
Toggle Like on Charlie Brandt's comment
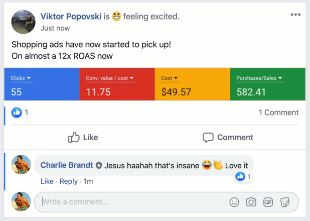(x=47, y=181)
